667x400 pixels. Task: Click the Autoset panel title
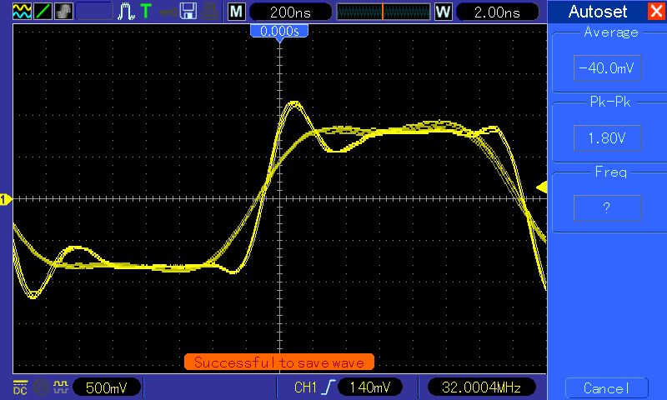pos(597,12)
